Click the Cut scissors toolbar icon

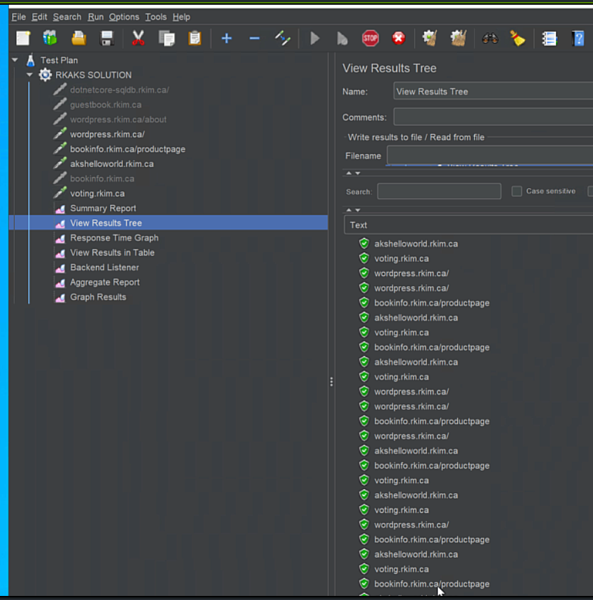(x=138, y=39)
